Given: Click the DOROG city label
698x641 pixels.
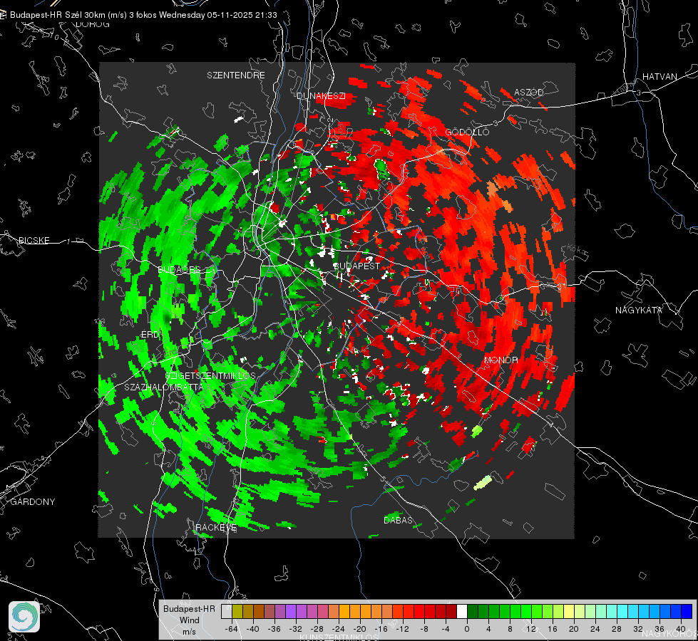Looking at the screenshot, I should [x=93, y=24].
